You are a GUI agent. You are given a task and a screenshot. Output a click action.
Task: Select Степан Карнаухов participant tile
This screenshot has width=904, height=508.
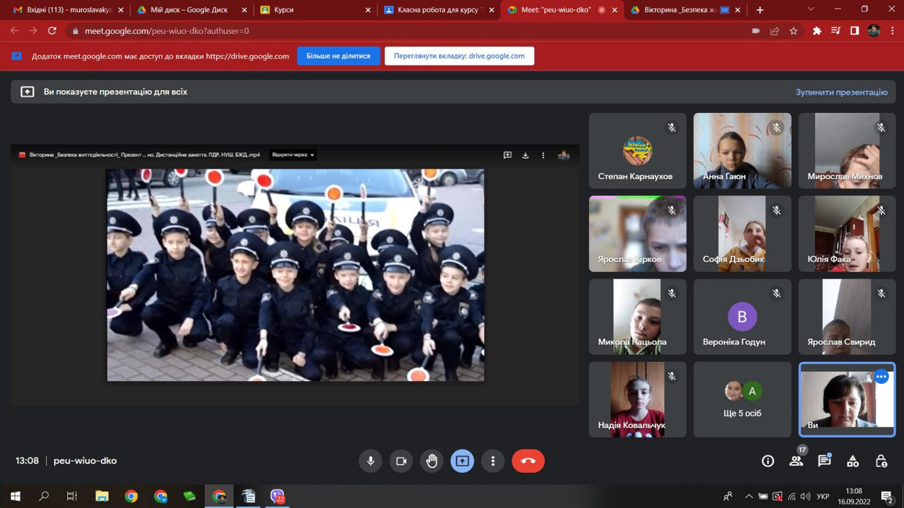pos(638,151)
